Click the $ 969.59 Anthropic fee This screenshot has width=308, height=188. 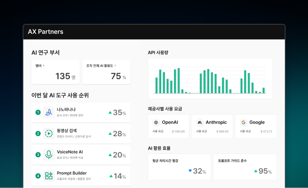coord(222,131)
